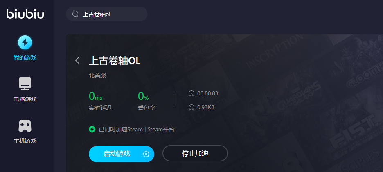The image size is (383, 172).
Task: Click the clock icon beside acceleration timer
Action: coord(191,93)
